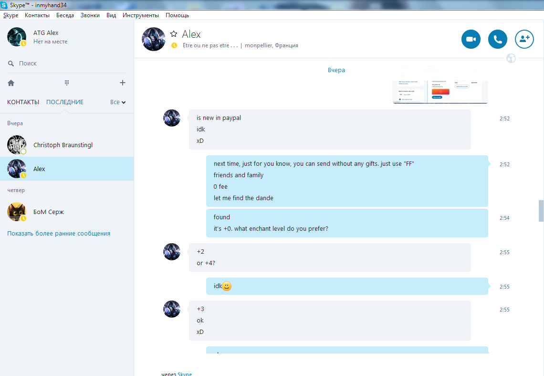
Task: Expand the Все filter dropdown
Action: (118, 102)
